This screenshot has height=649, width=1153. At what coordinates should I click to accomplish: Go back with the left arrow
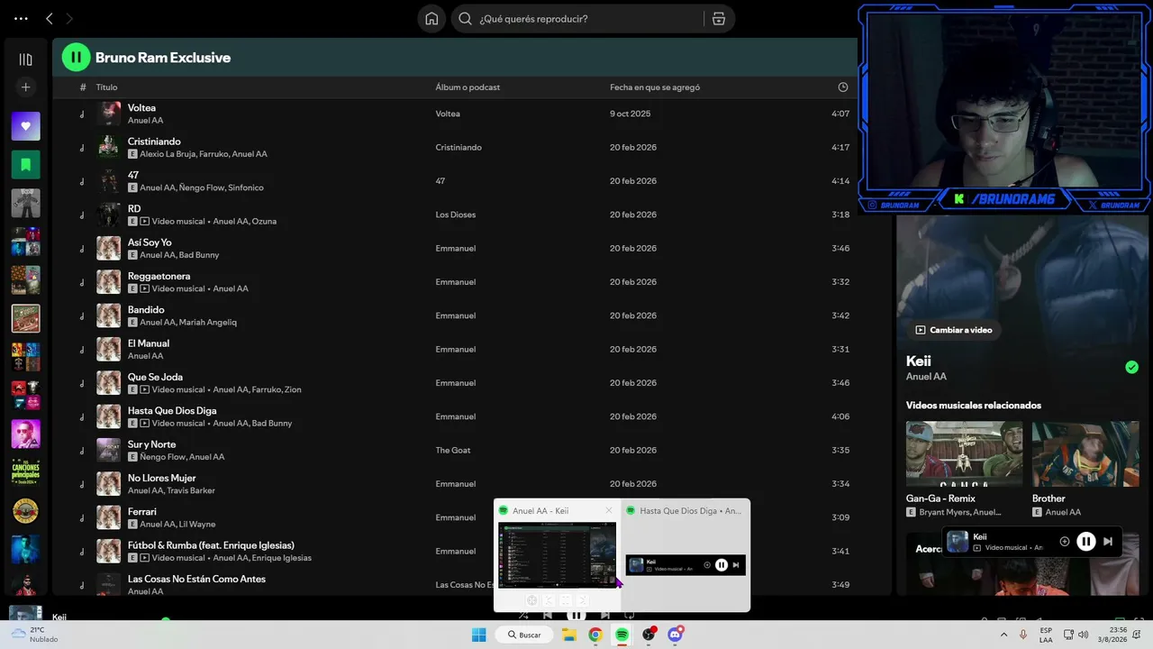tap(50, 18)
